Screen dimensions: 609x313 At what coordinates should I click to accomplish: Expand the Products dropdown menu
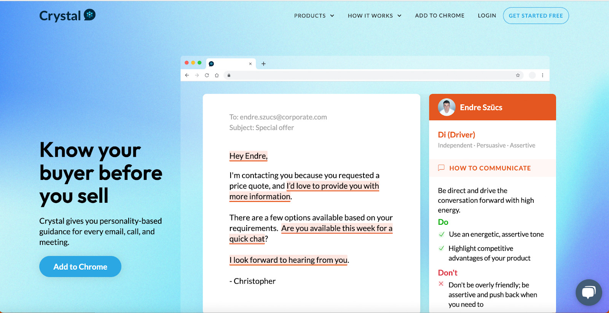coord(314,16)
